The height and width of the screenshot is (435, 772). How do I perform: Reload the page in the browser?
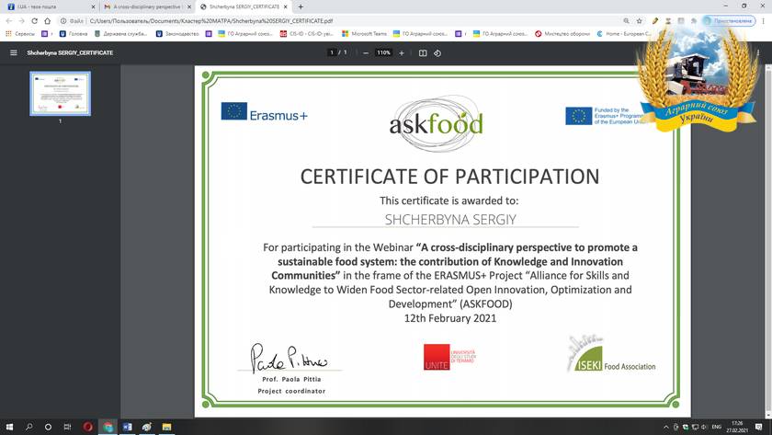click(35, 20)
